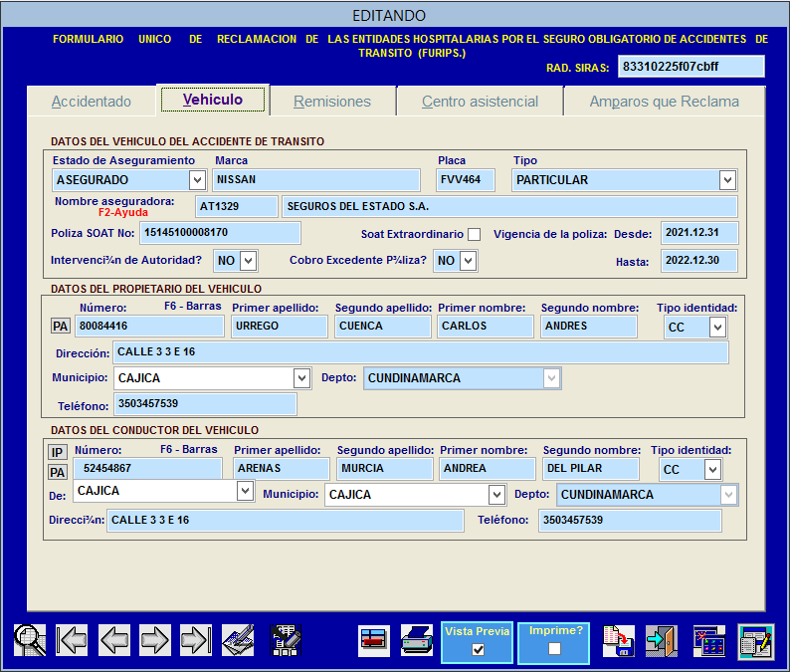Click the Placa field FVV464
The image size is (790, 672).
tap(466, 180)
